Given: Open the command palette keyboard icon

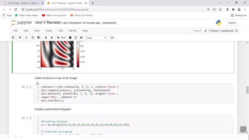Looking at the screenshot, I should [112, 38].
